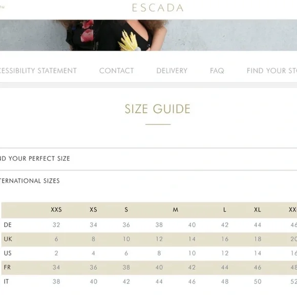Click the hero banner image of model

click(148, 35)
